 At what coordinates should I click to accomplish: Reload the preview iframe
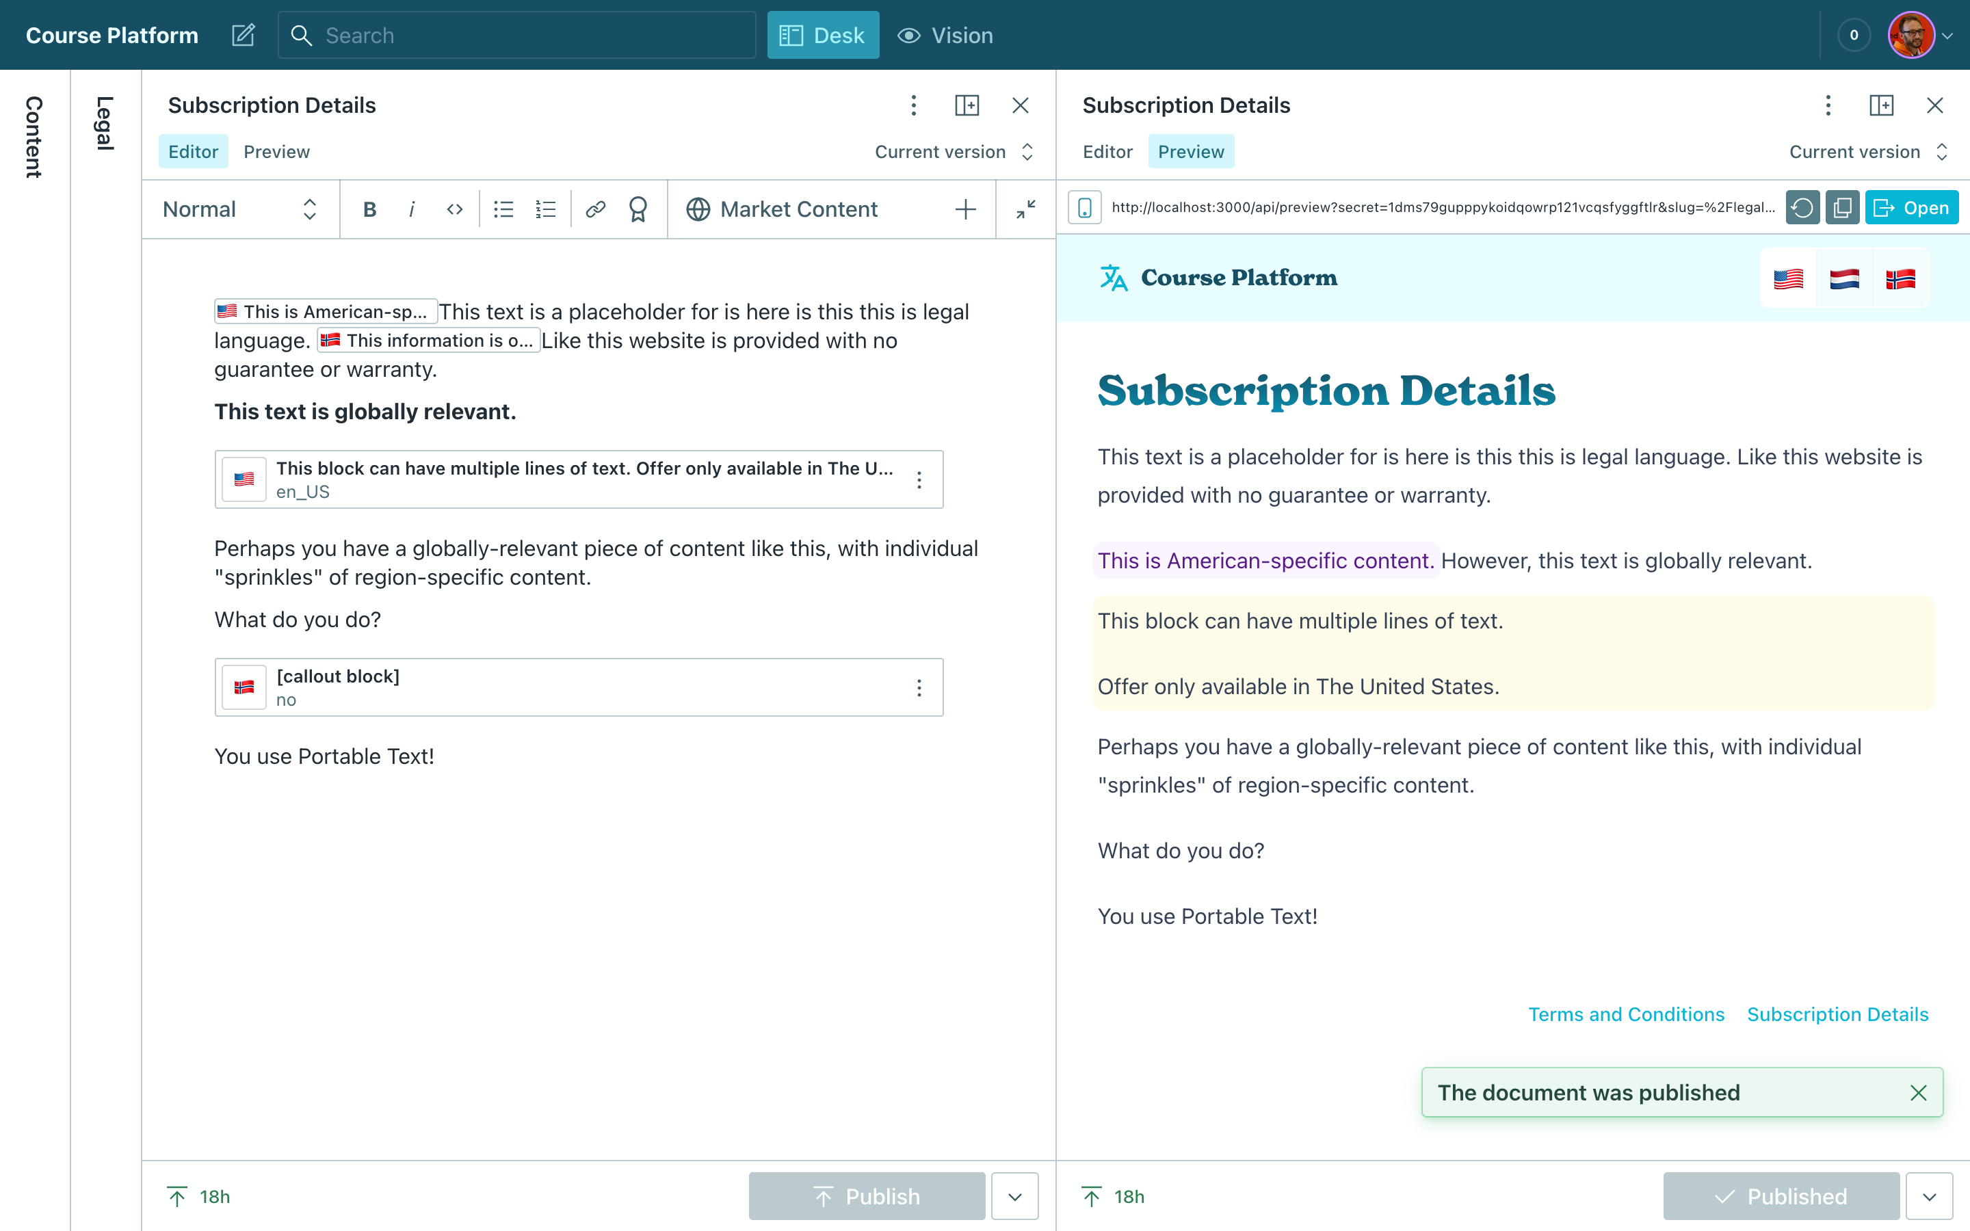[x=1802, y=208]
